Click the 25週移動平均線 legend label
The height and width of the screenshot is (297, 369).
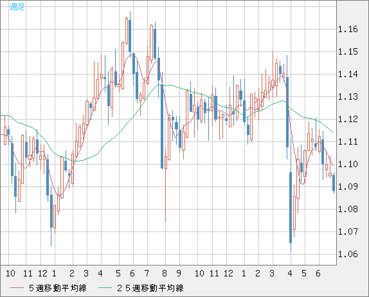pyautogui.click(x=150, y=288)
